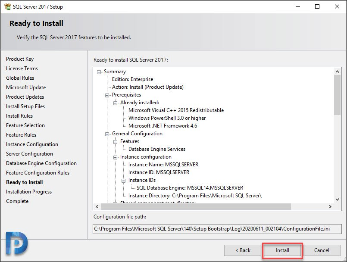Maximize the setup window

click(317, 6)
